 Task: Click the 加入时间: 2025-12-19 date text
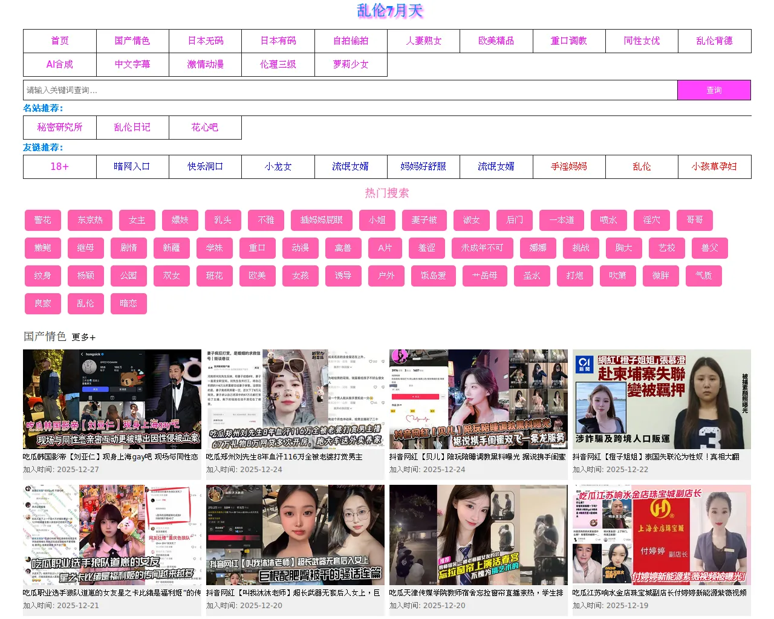[x=611, y=606]
